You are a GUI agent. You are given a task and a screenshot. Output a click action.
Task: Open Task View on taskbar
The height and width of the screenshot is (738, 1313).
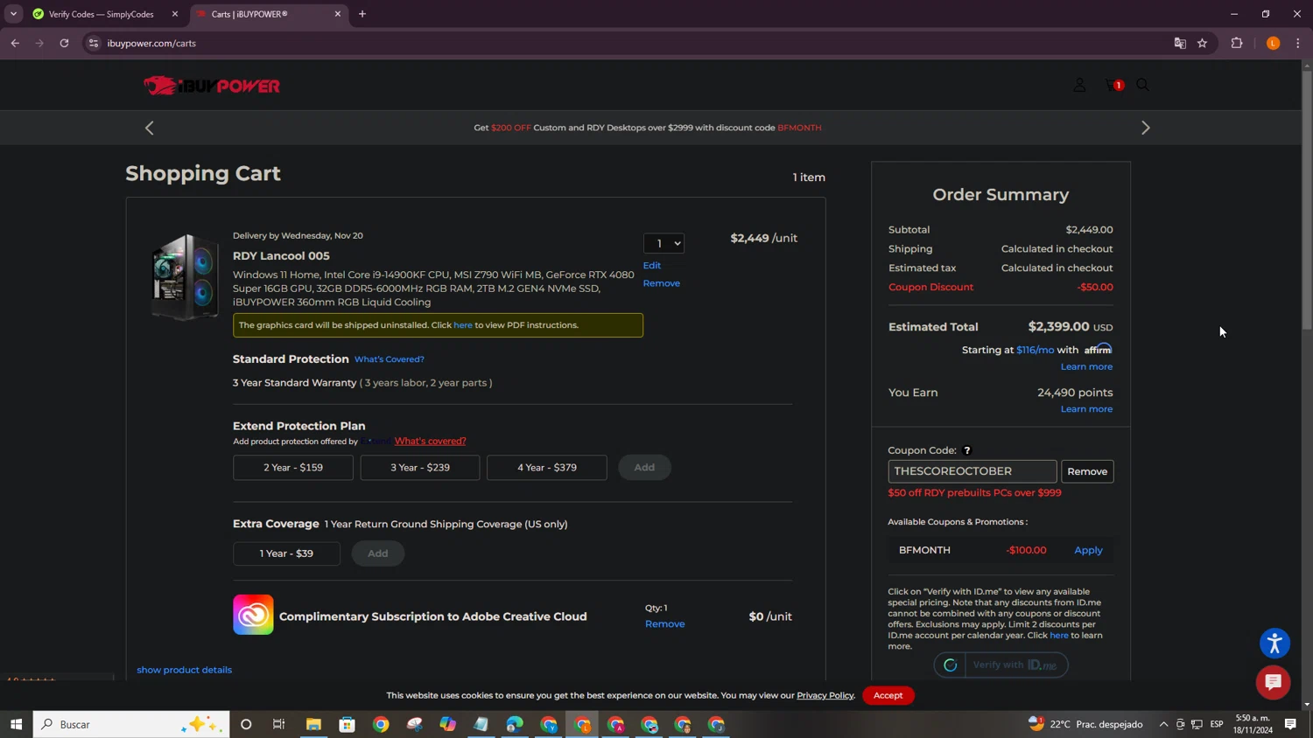[279, 724]
